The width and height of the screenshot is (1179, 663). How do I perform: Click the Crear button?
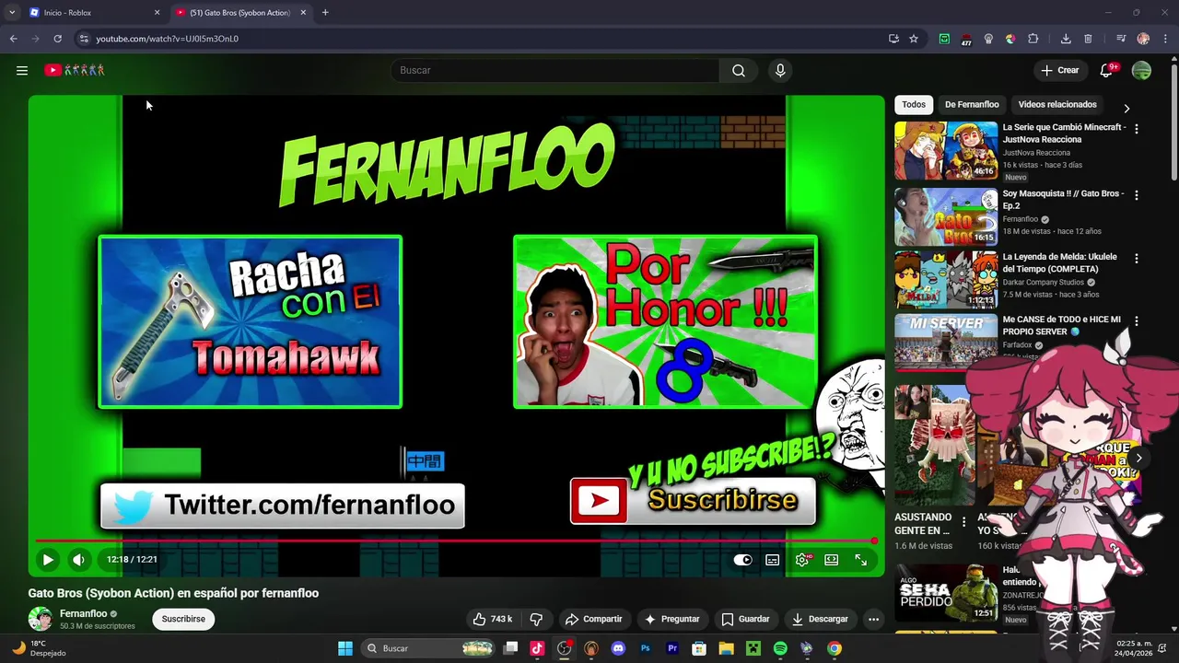click(x=1059, y=70)
